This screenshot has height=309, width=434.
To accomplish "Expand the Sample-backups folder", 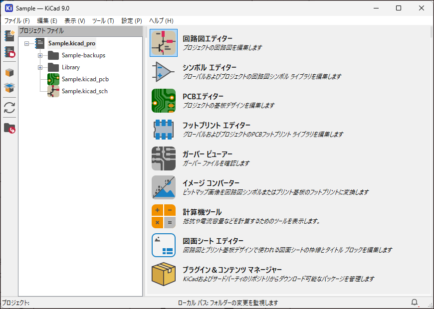I will pos(40,55).
